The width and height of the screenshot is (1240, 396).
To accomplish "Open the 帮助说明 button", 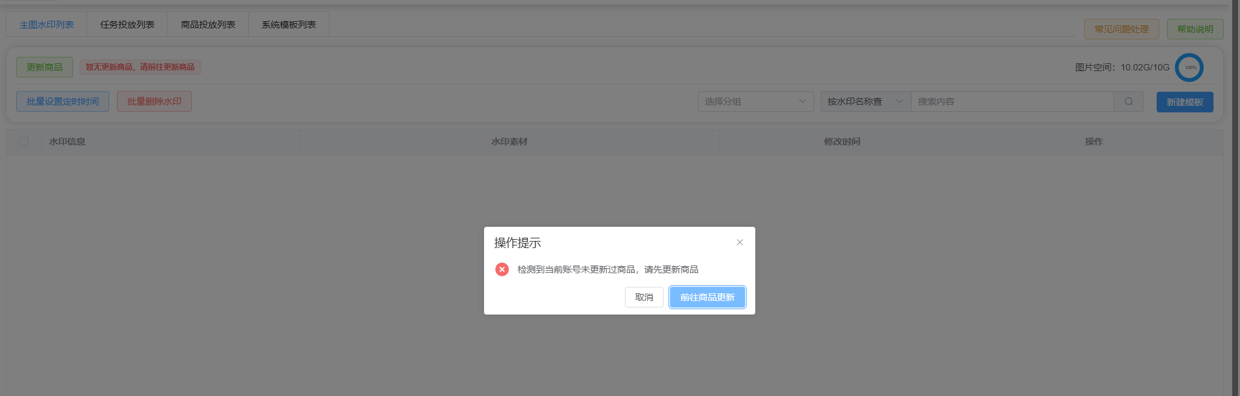I will (1195, 29).
